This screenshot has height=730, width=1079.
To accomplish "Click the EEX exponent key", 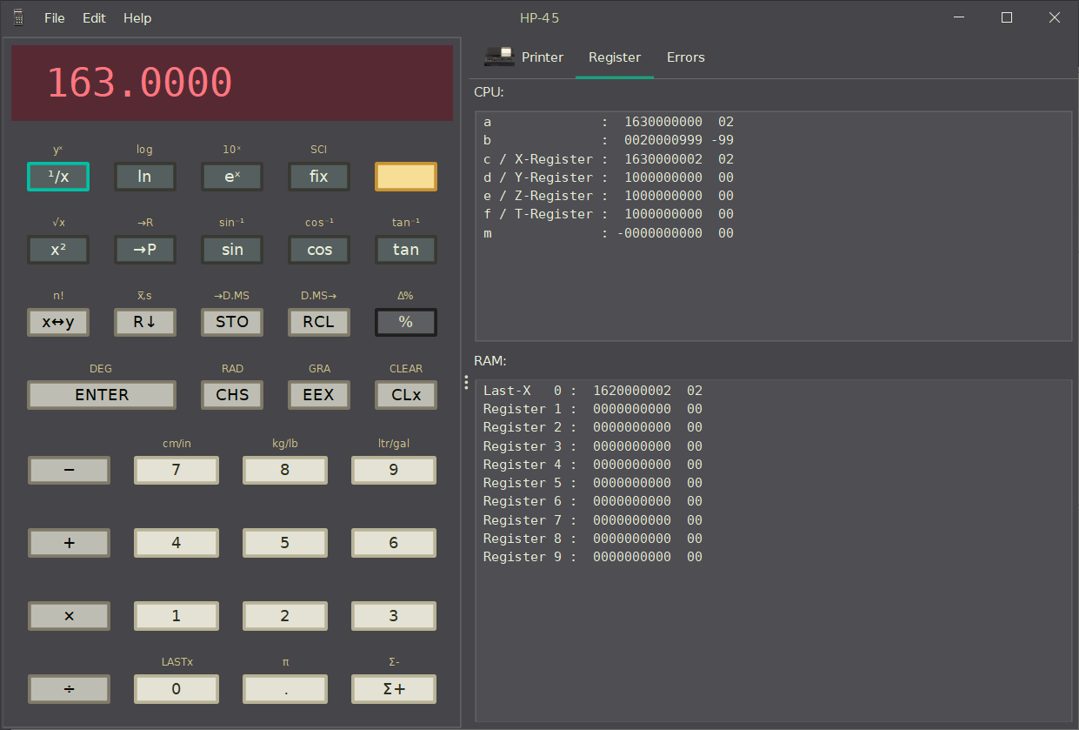I will tap(319, 395).
